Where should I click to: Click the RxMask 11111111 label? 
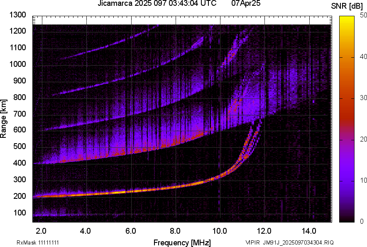click(38, 242)
